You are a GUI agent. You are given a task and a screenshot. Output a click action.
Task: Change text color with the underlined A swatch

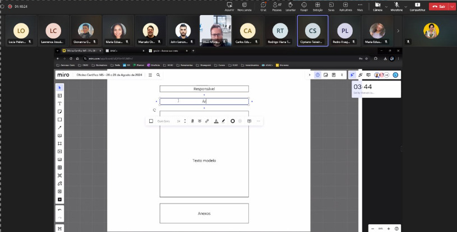pos(216,121)
